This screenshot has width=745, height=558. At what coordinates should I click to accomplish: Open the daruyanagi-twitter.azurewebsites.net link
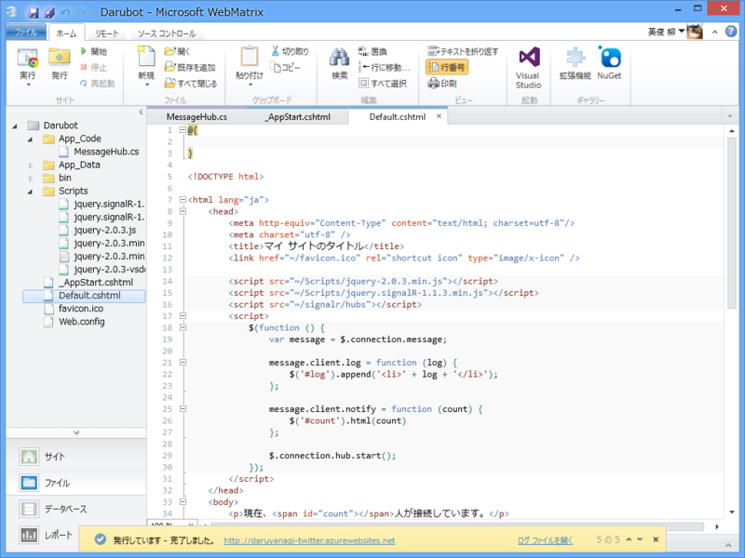(309, 540)
